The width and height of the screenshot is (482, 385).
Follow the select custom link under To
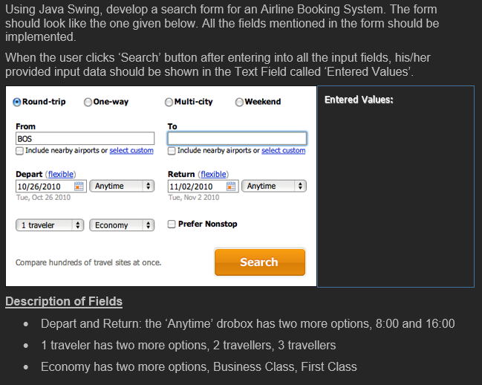click(x=284, y=150)
